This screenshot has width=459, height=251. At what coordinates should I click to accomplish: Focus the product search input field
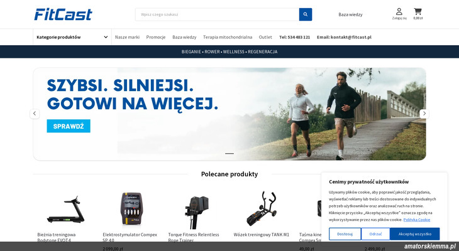coord(217,14)
